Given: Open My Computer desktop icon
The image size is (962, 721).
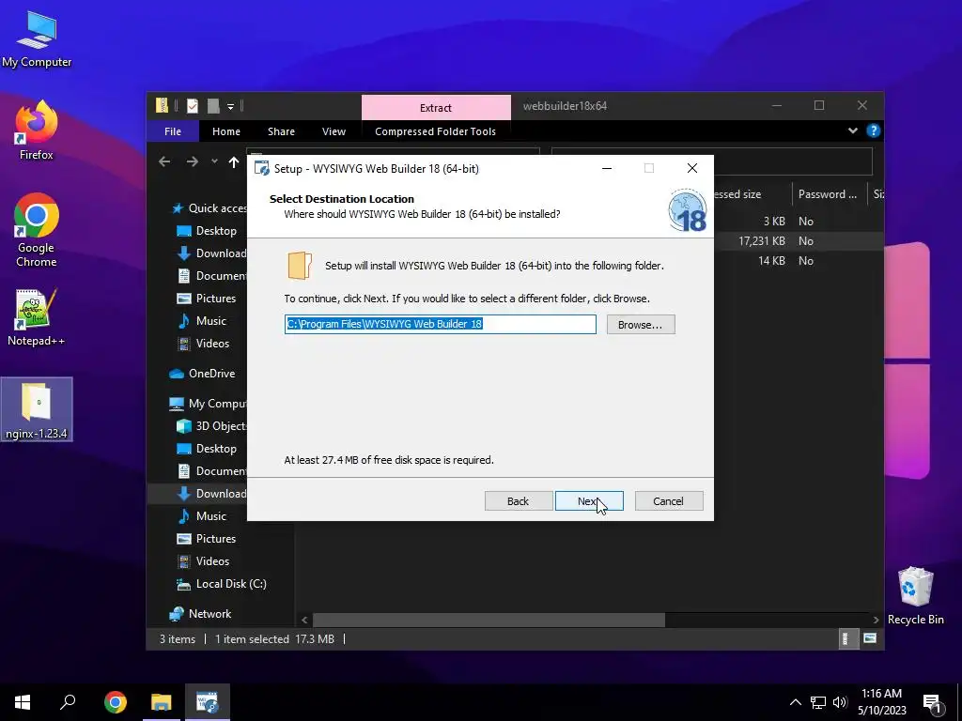Looking at the screenshot, I should click(37, 39).
